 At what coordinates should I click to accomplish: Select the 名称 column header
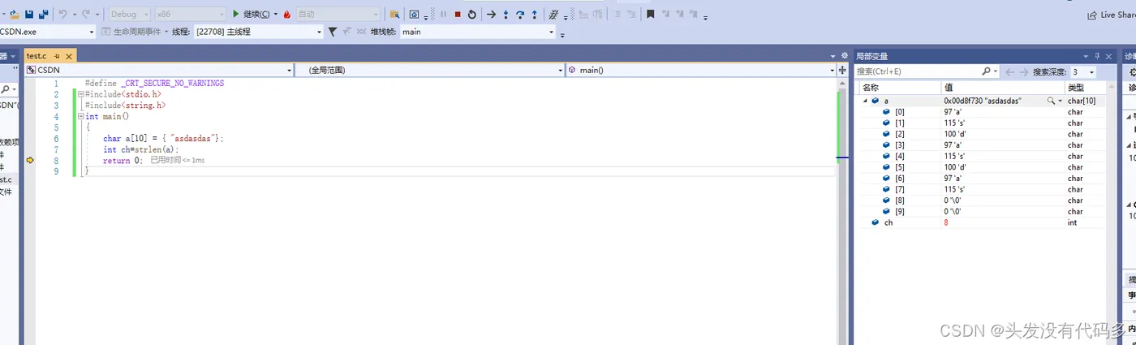[x=899, y=87]
